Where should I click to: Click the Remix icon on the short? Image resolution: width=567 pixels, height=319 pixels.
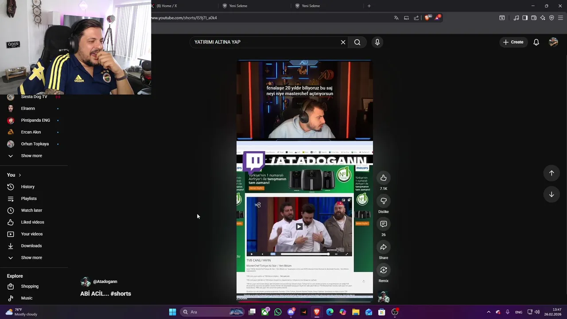pos(384,270)
